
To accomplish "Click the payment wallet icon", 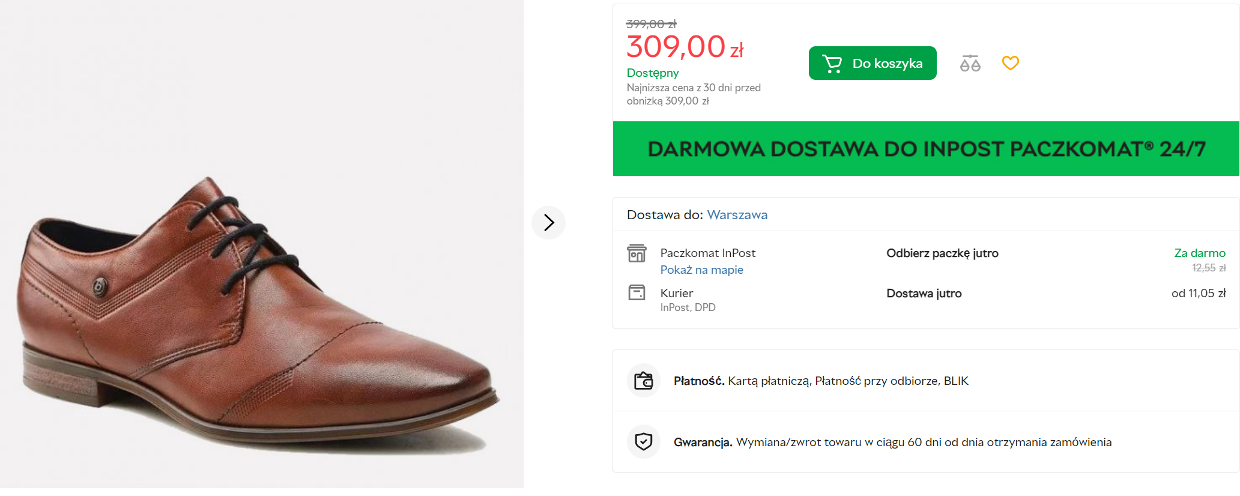I will (x=643, y=381).
